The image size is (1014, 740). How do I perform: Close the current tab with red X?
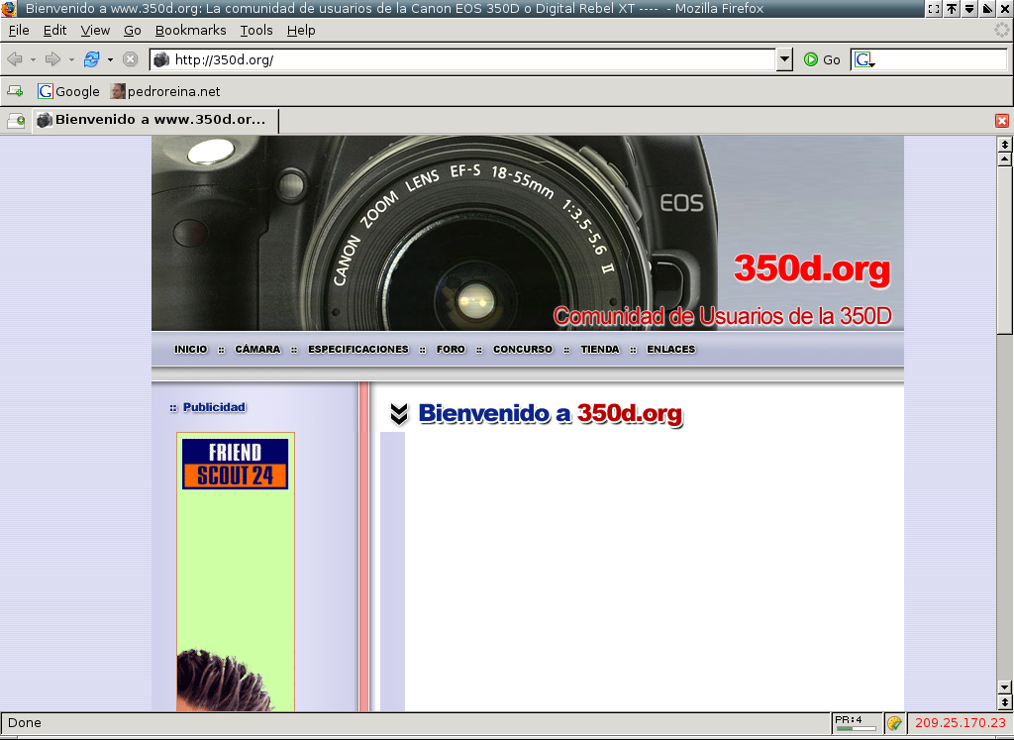coord(1002,121)
